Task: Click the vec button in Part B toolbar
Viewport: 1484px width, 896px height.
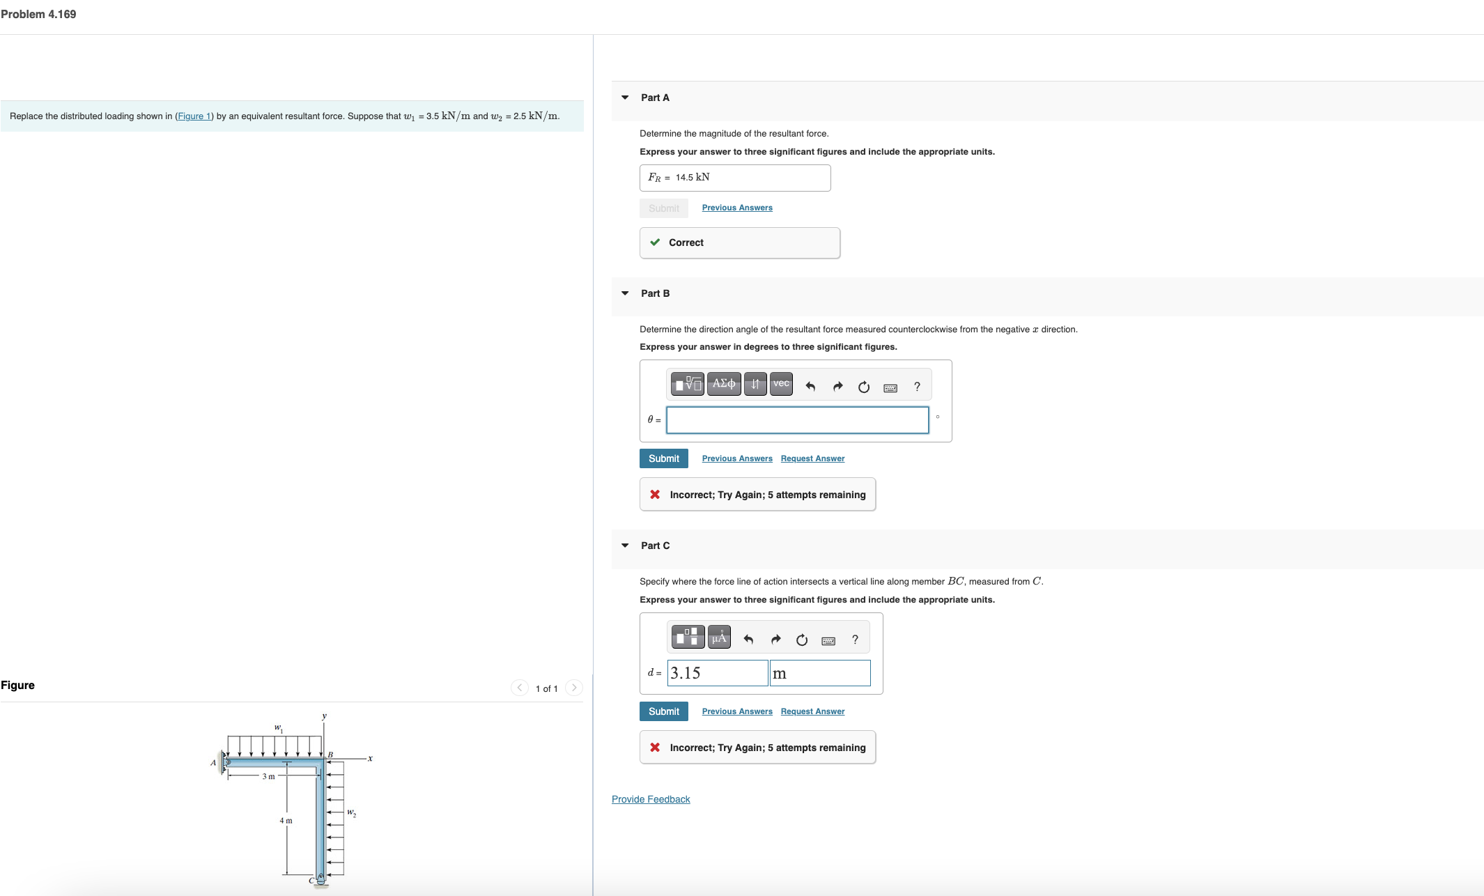Action: (781, 384)
